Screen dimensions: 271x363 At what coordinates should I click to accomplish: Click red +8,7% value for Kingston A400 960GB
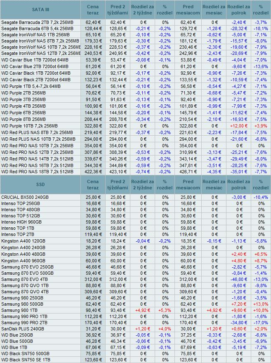[x=261, y=261]
